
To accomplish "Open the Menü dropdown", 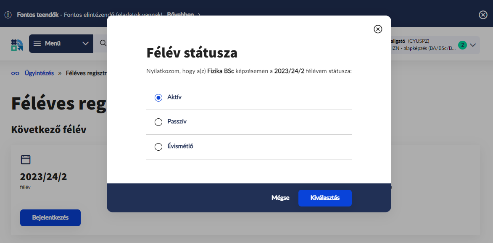I will point(61,44).
